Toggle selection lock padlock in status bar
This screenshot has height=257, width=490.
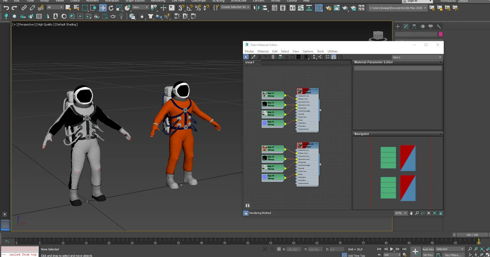coord(272,249)
